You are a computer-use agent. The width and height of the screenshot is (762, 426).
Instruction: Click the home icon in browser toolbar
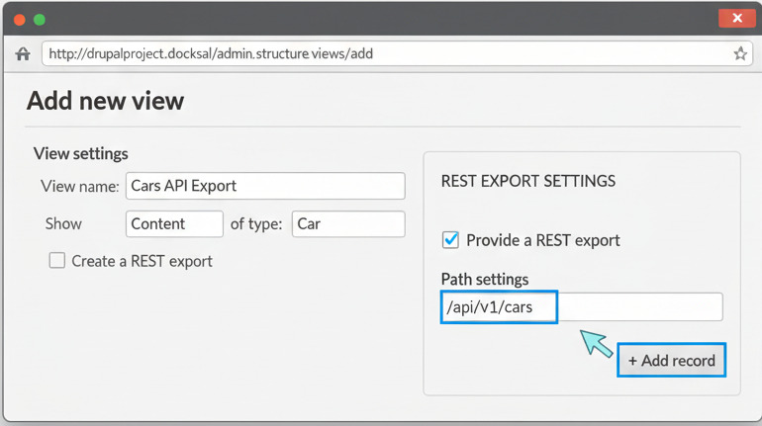click(x=23, y=54)
